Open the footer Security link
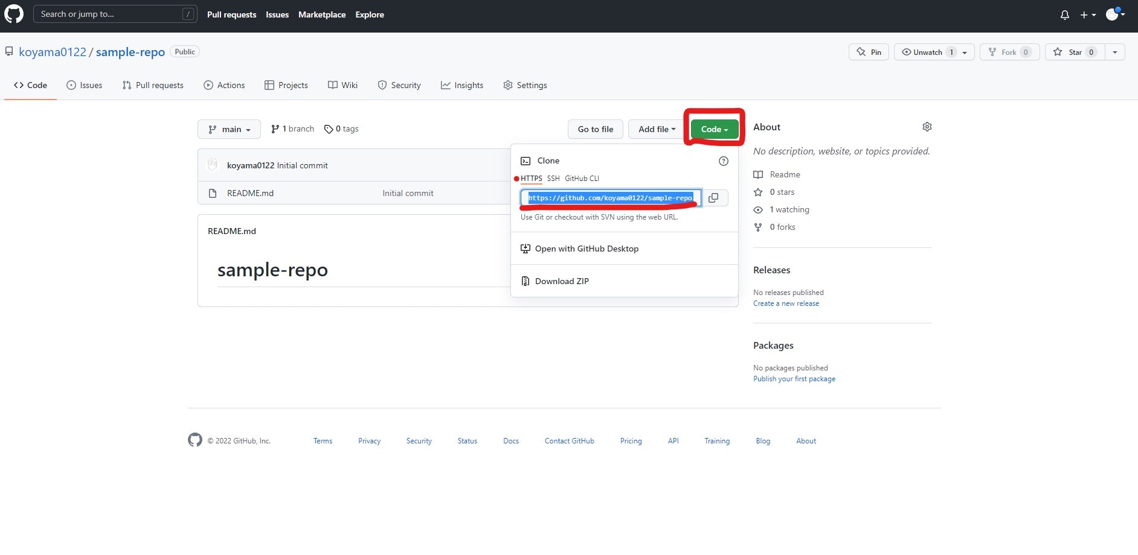The image size is (1138, 555). click(419, 441)
